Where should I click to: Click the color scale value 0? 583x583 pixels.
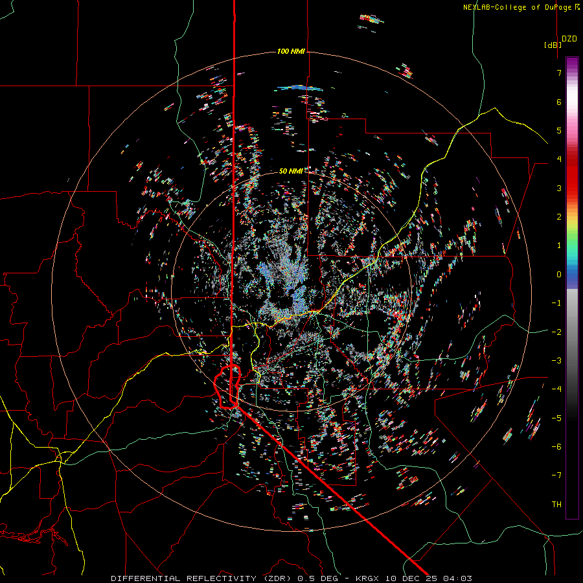tap(559, 275)
